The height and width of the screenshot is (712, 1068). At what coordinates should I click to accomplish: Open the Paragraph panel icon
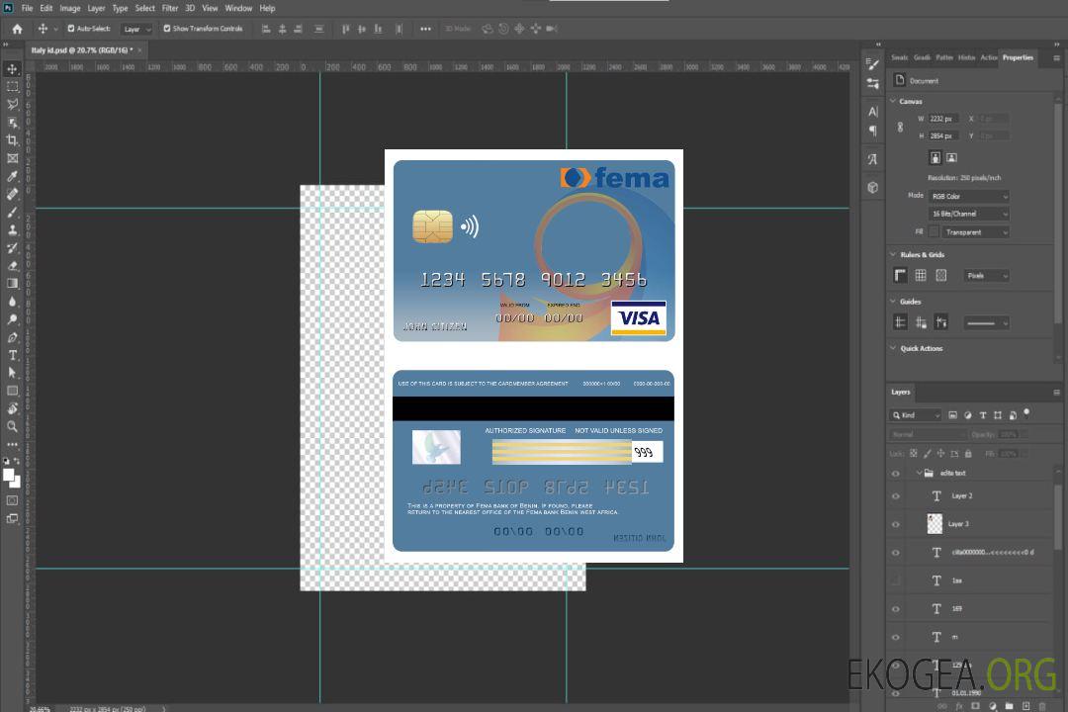[872, 131]
